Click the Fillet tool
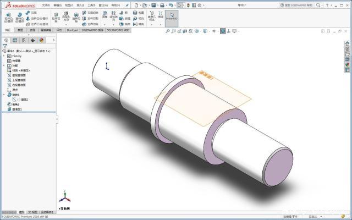This screenshot has width=352, height=220. (105, 15)
